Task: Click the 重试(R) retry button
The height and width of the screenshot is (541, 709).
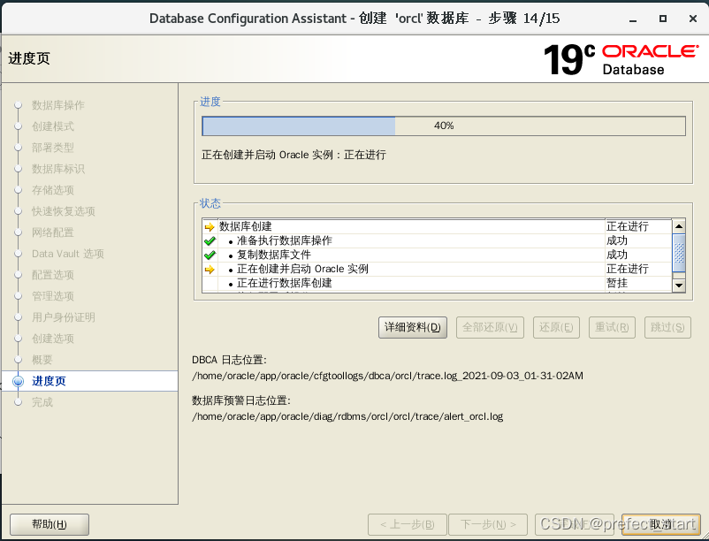Action: pyautogui.click(x=612, y=327)
